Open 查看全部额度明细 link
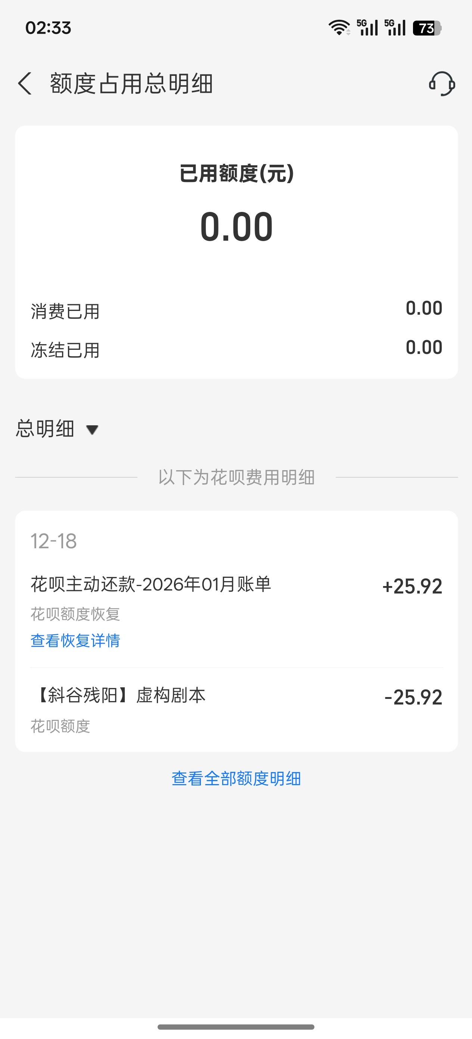The image size is (472, 1039). click(x=236, y=779)
